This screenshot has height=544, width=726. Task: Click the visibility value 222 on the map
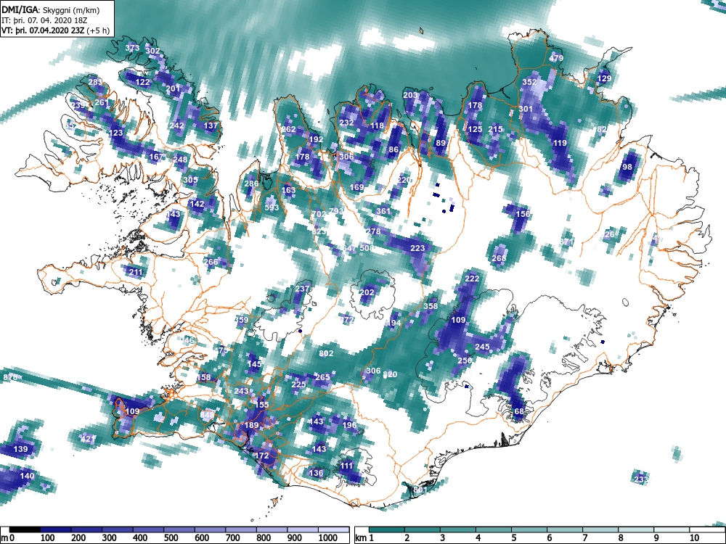[472, 279]
